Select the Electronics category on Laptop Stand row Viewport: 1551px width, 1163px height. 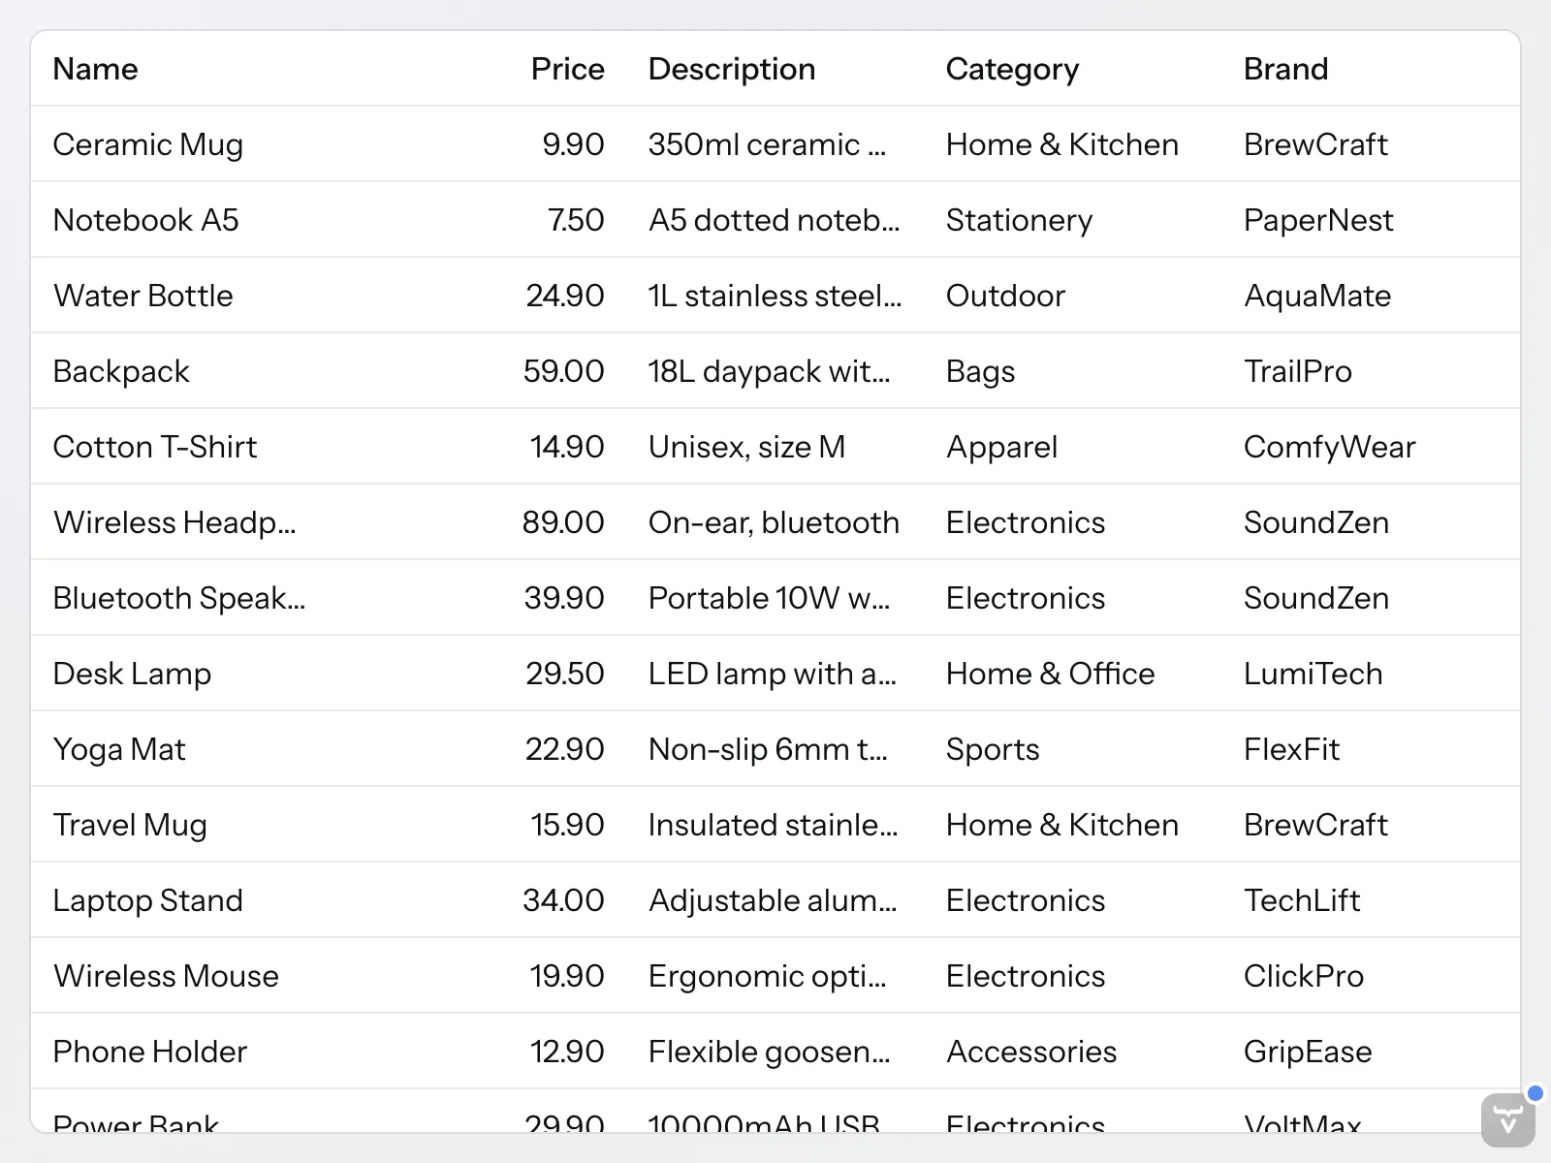(1024, 900)
